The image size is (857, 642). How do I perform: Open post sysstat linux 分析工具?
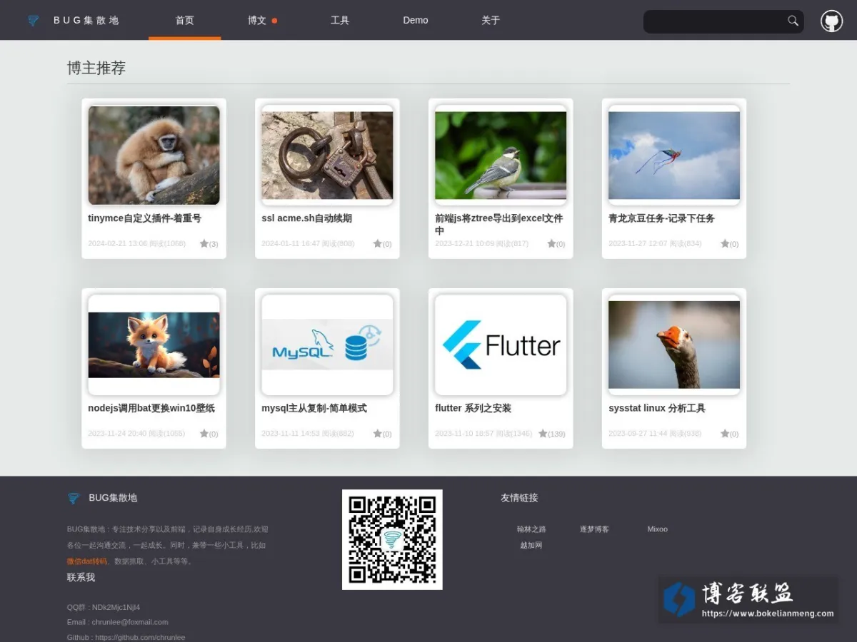(657, 408)
